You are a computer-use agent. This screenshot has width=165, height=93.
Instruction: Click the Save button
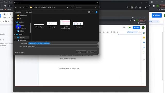click(81, 52)
